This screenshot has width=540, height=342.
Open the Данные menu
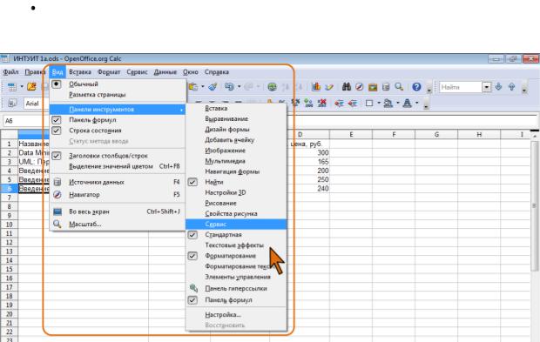pyautogui.click(x=165, y=72)
